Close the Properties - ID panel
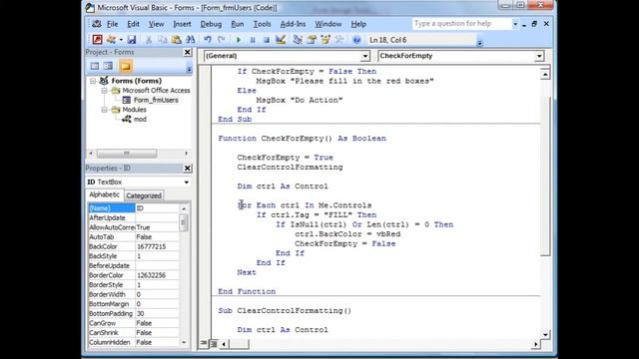 188,169
